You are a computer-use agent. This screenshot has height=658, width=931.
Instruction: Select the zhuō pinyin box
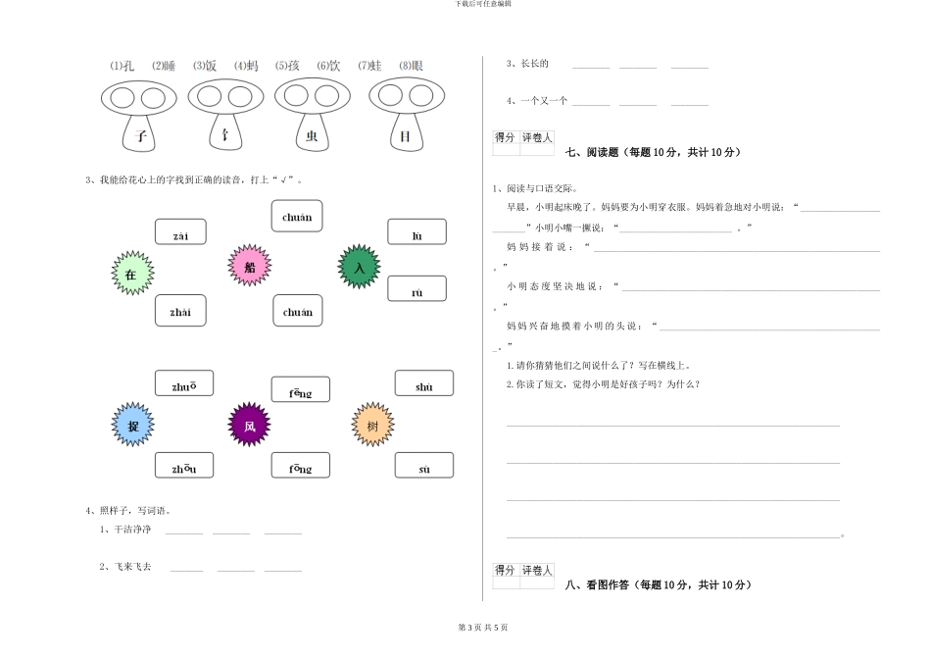[x=184, y=383]
